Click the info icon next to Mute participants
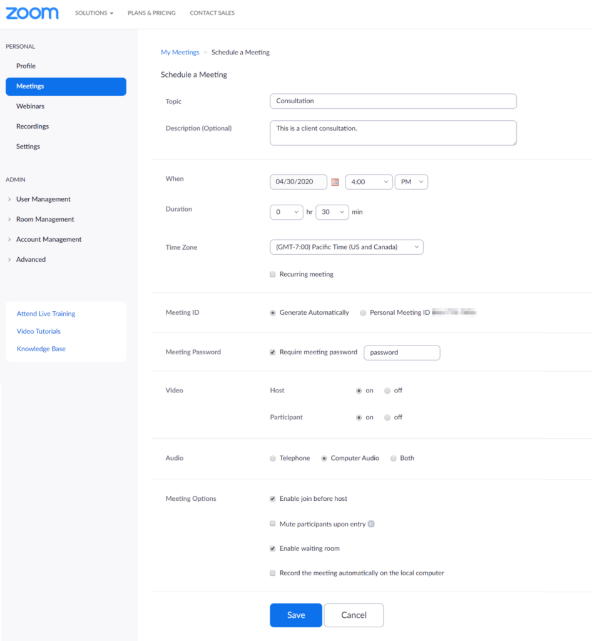 point(371,523)
